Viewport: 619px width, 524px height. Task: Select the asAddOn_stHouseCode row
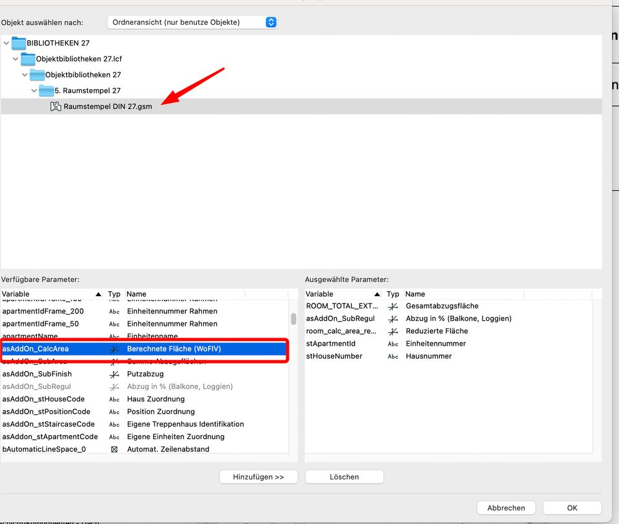click(x=144, y=400)
